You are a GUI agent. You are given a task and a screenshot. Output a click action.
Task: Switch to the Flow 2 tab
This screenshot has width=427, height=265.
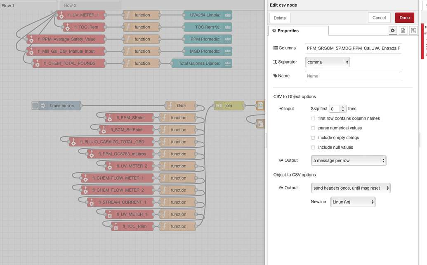click(x=90, y=6)
